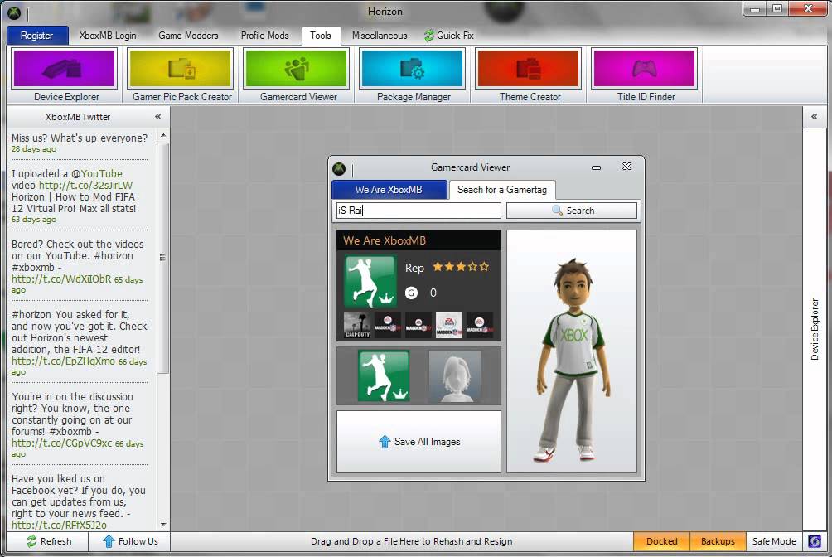Open the t.co/EpZHgXmo link
832x557 pixels.
[x=63, y=361]
